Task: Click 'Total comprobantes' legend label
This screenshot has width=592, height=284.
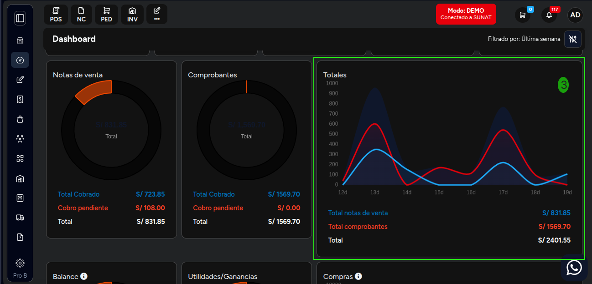Action: (358, 227)
